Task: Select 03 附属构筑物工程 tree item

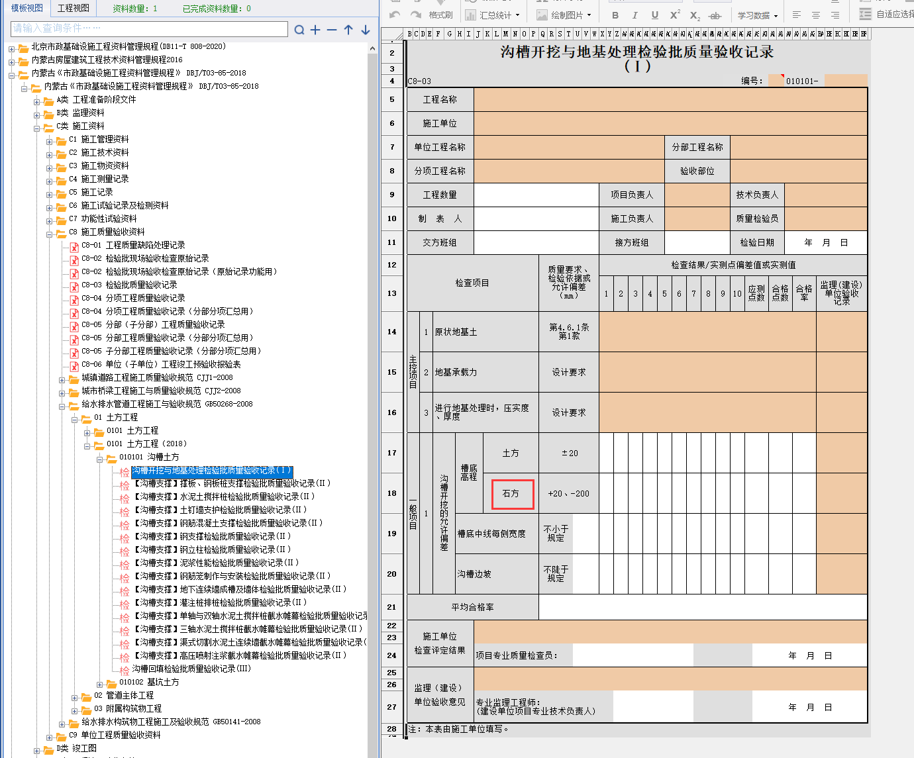Action: (x=128, y=708)
